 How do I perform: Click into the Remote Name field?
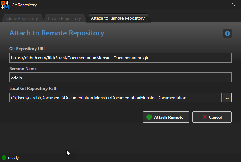pyautogui.click(x=120, y=78)
